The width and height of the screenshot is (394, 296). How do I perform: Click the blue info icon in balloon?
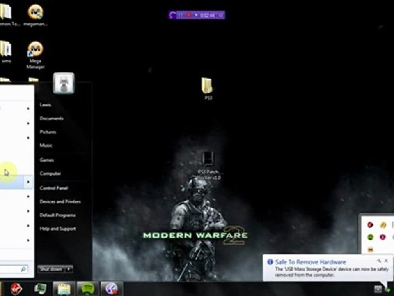coord(270,262)
